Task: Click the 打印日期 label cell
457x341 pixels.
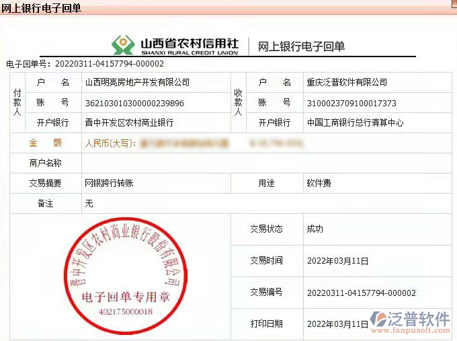Action: pyautogui.click(x=266, y=324)
